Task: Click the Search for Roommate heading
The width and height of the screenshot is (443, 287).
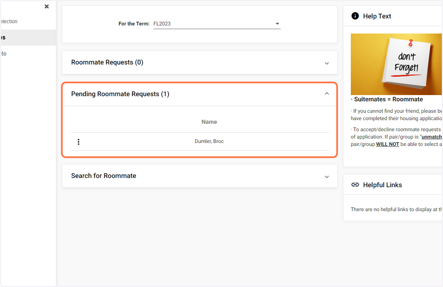Action: coord(104,176)
